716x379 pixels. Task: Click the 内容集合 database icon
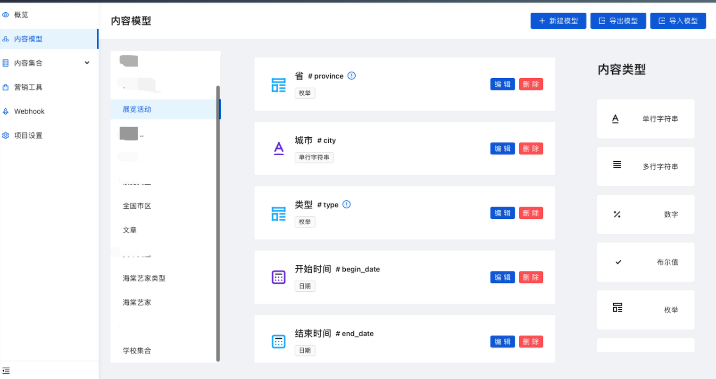(6, 63)
